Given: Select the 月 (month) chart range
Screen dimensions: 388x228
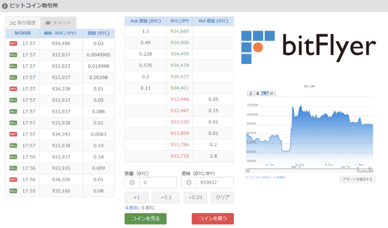Looking at the screenshot, I should point(265,93).
